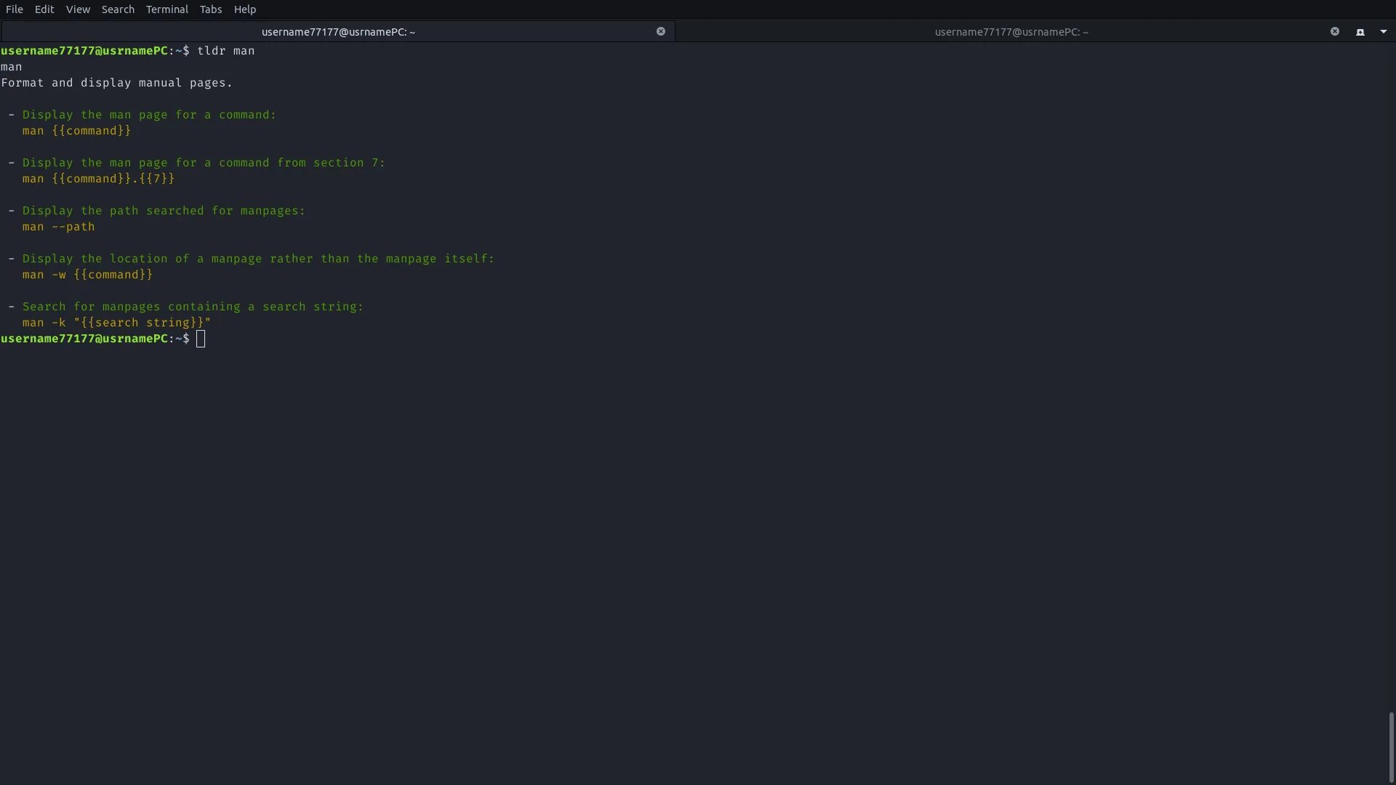Open the Edit menu
1396x785 pixels.
(44, 9)
